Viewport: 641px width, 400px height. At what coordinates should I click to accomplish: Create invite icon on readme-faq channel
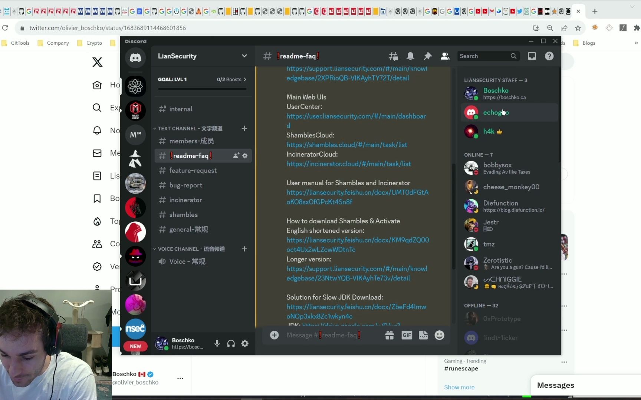[x=236, y=156]
